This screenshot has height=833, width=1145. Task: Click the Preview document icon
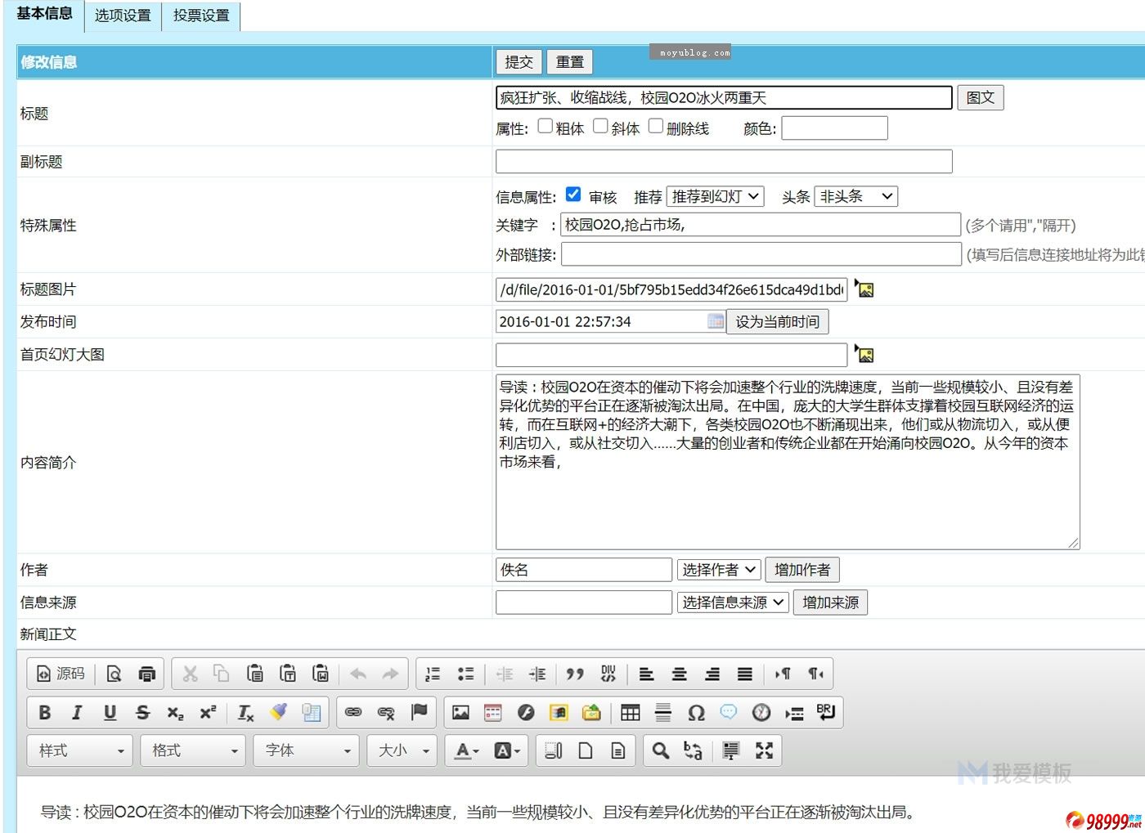tap(114, 674)
